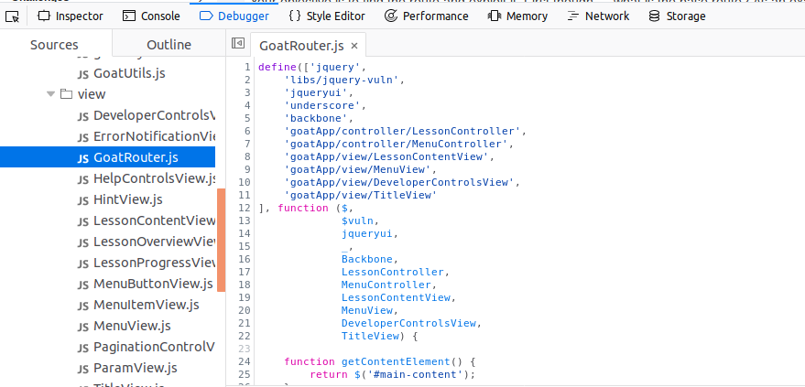Viewport: 805px width, 387px height.
Task: Open MenuView.js file
Action: pos(131,326)
